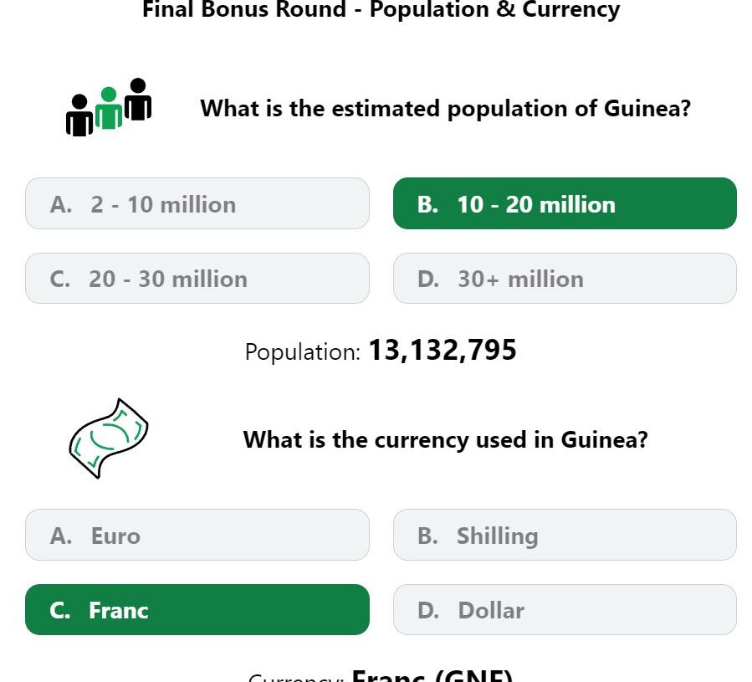Pick the highlighted Franc answer
The width and height of the screenshot is (752, 682).
pos(197,609)
